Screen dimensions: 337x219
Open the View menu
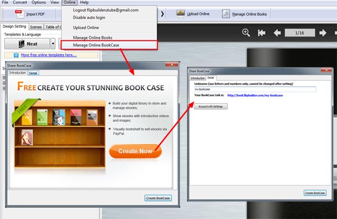point(54,2)
